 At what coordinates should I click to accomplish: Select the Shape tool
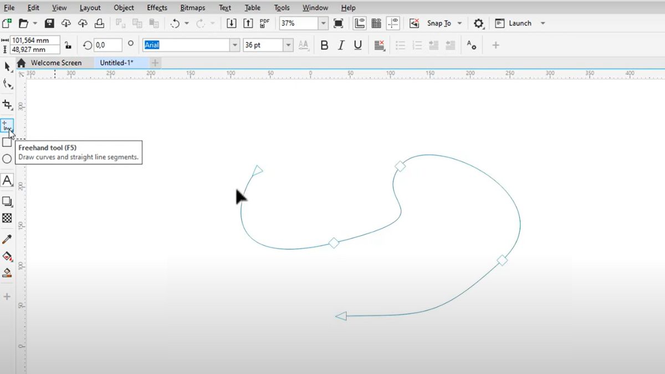pos(7,84)
